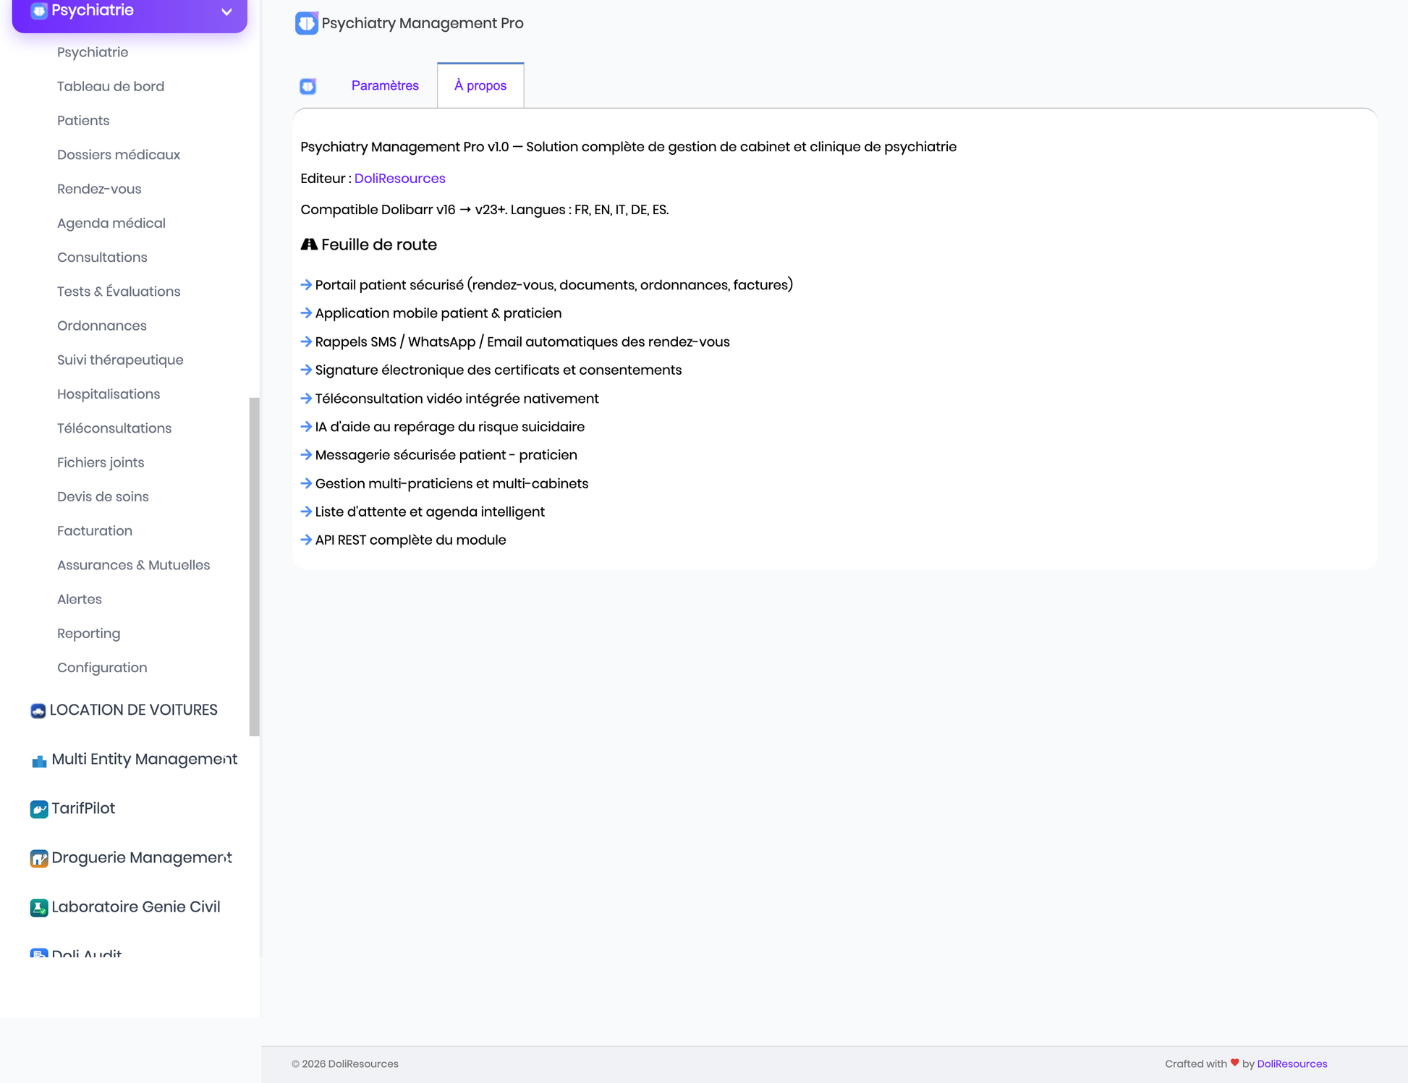Viewport: 1408px width, 1083px height.
Task: Click the module icon beside Paramètres tab
Action: click(308, 86)
